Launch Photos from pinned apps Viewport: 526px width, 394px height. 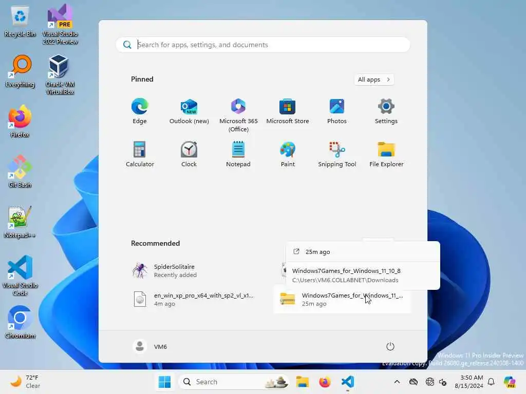pyautogui.click(x=337, y=111)
